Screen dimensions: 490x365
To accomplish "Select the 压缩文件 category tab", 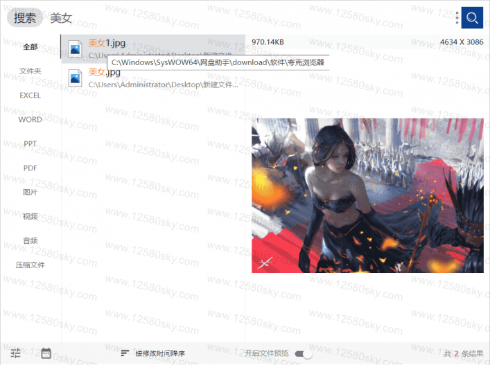I will [30, 265].
